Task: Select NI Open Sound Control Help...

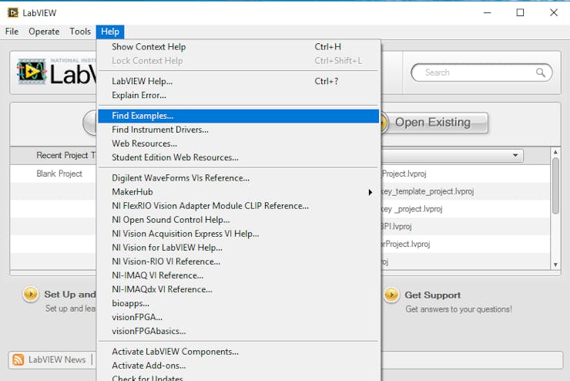Action: [238, 220]
